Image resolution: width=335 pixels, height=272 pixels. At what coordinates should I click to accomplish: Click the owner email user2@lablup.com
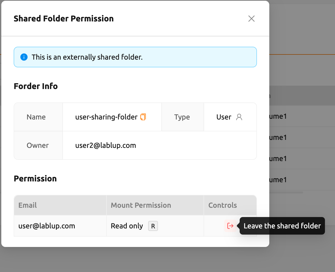[106, 146]
